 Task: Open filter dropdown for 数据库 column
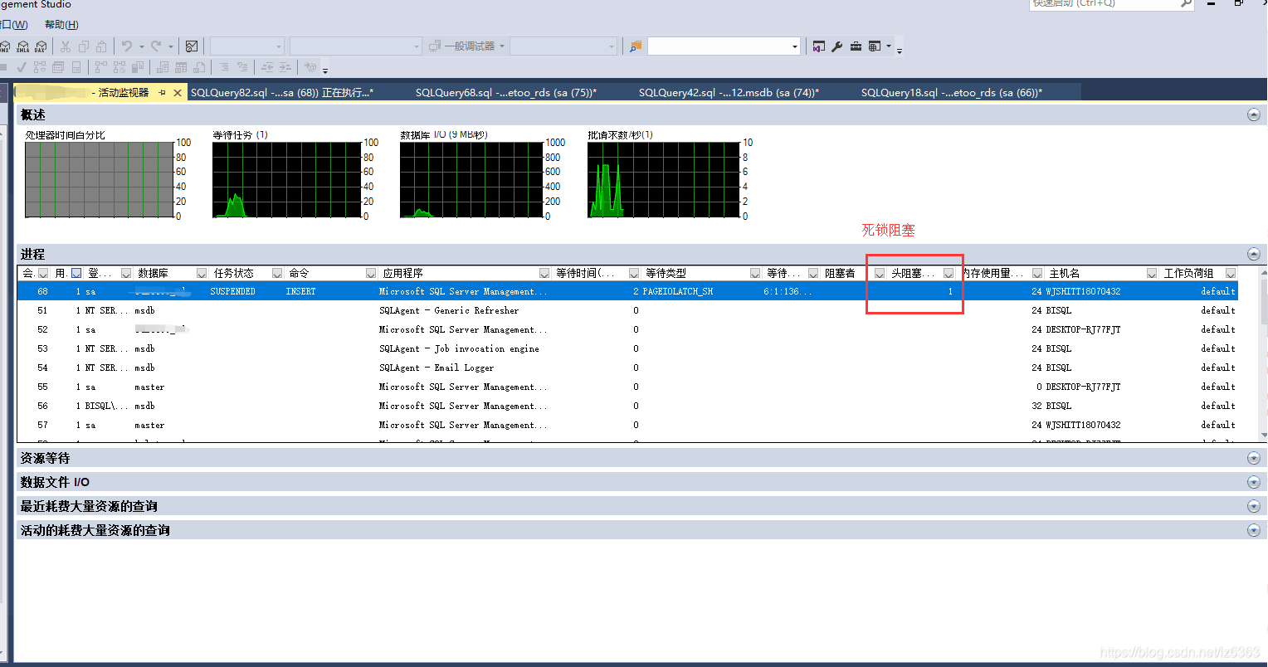201,273
